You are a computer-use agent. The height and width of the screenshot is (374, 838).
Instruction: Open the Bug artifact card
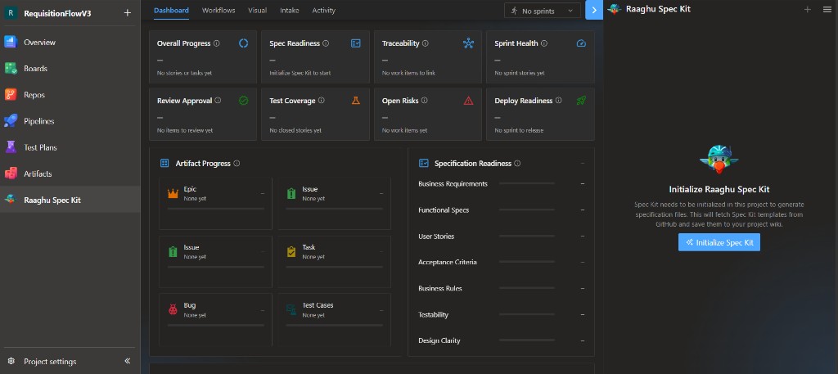pos(215,319)
